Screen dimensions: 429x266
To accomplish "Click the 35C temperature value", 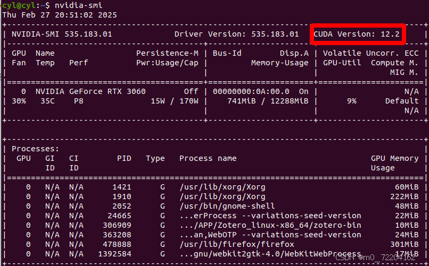I will (47, 101).
